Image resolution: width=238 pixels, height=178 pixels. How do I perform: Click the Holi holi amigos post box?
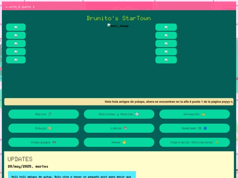(72, 174)
